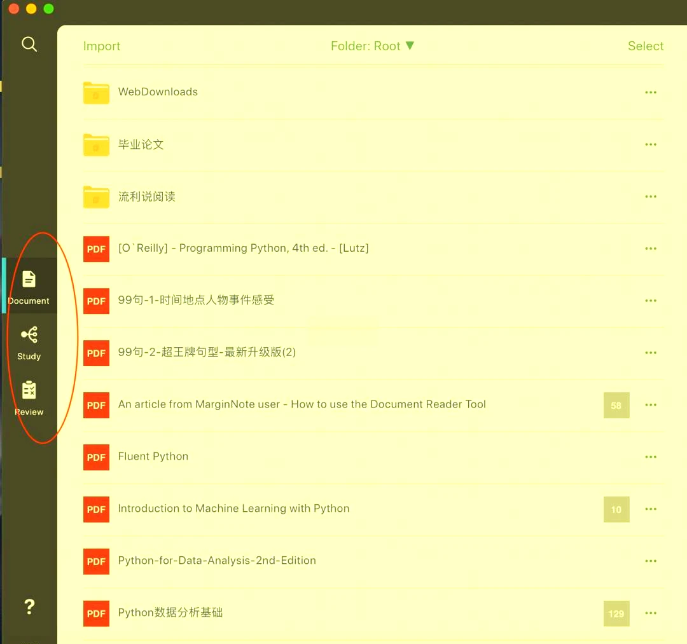This screenshot has height=644, width=687.
Task: Open more options for 流利说阅读 folder
Action: click(650, 197)
